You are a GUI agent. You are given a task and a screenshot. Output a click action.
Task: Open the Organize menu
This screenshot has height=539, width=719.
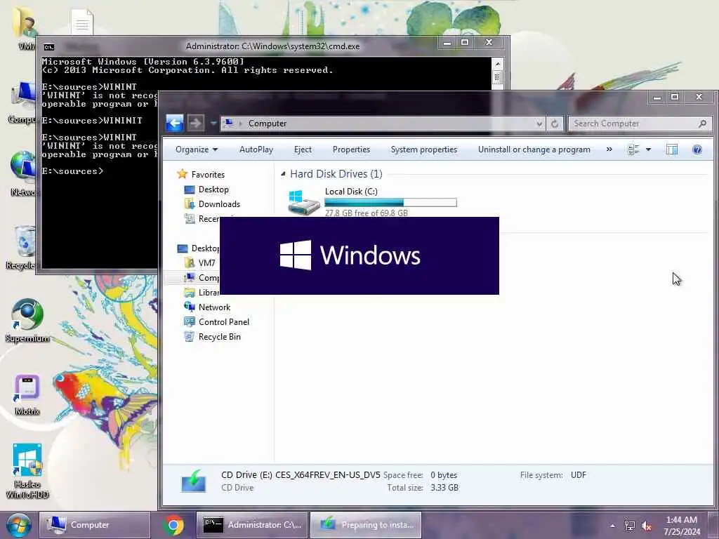[x=197, y=149]
